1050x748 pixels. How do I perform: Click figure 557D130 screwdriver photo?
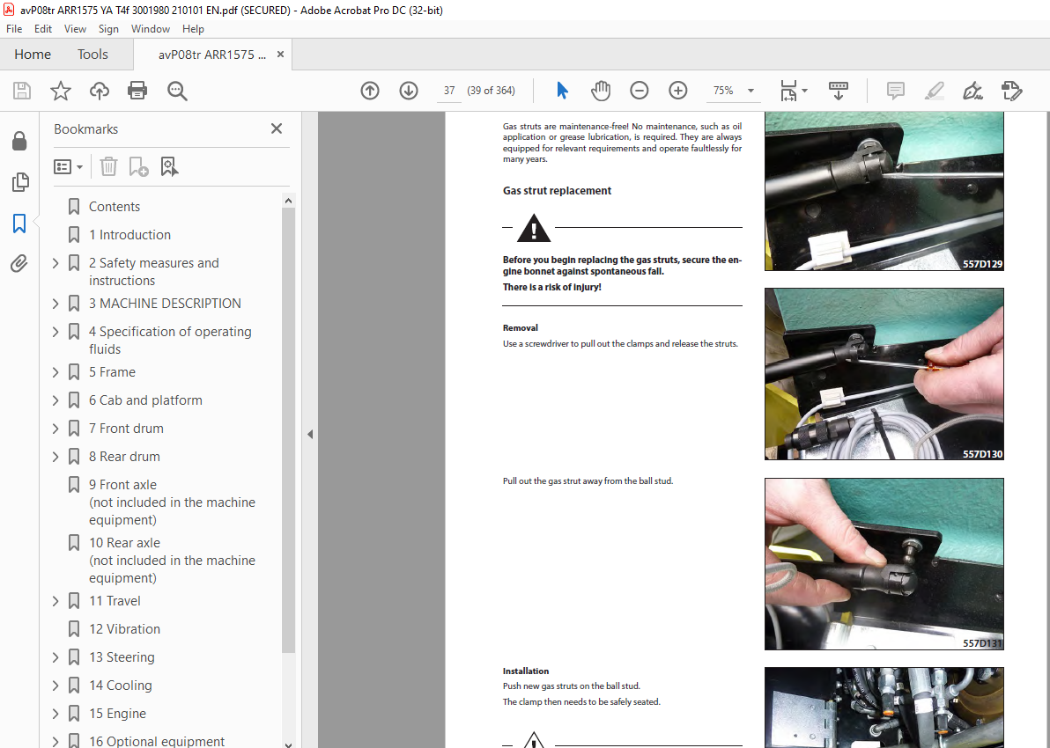tap(884, 374)
